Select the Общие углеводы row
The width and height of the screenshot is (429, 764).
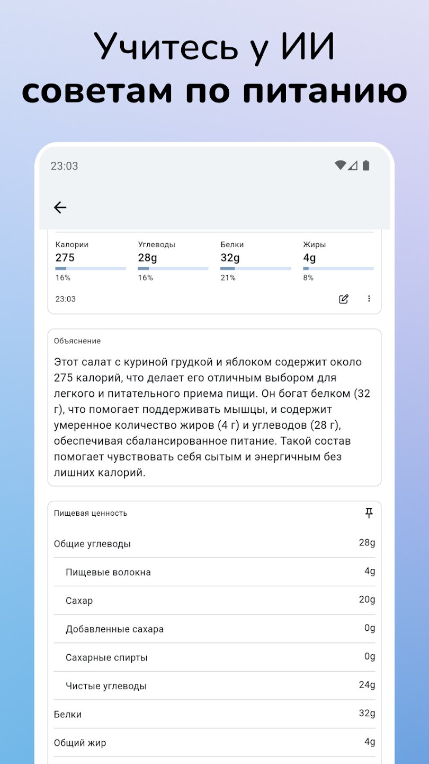215,543
